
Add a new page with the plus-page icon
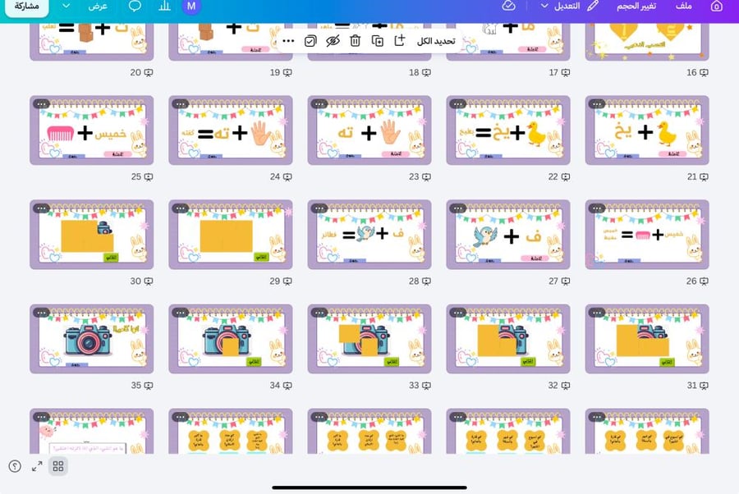[400, 41]
